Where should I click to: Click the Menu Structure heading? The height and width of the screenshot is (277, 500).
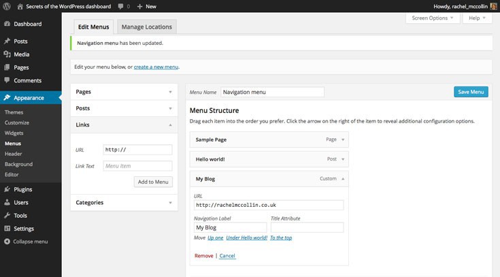[214, 110]
